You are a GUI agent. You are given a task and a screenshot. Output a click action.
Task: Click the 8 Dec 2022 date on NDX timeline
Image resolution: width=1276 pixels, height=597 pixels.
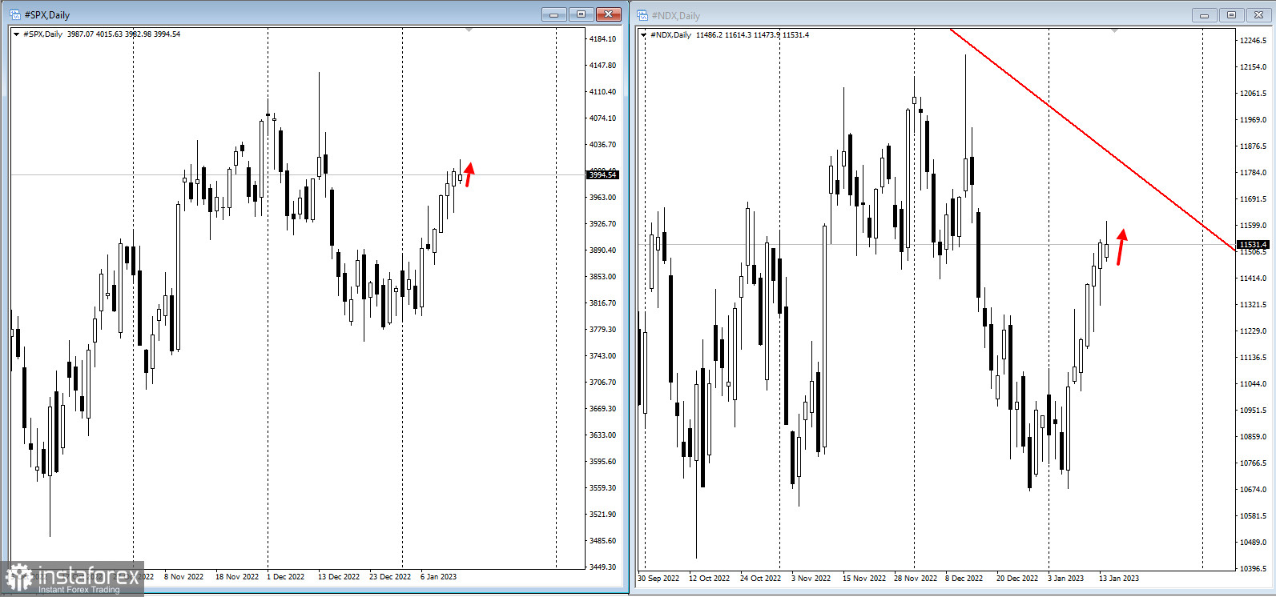[964, 579]
